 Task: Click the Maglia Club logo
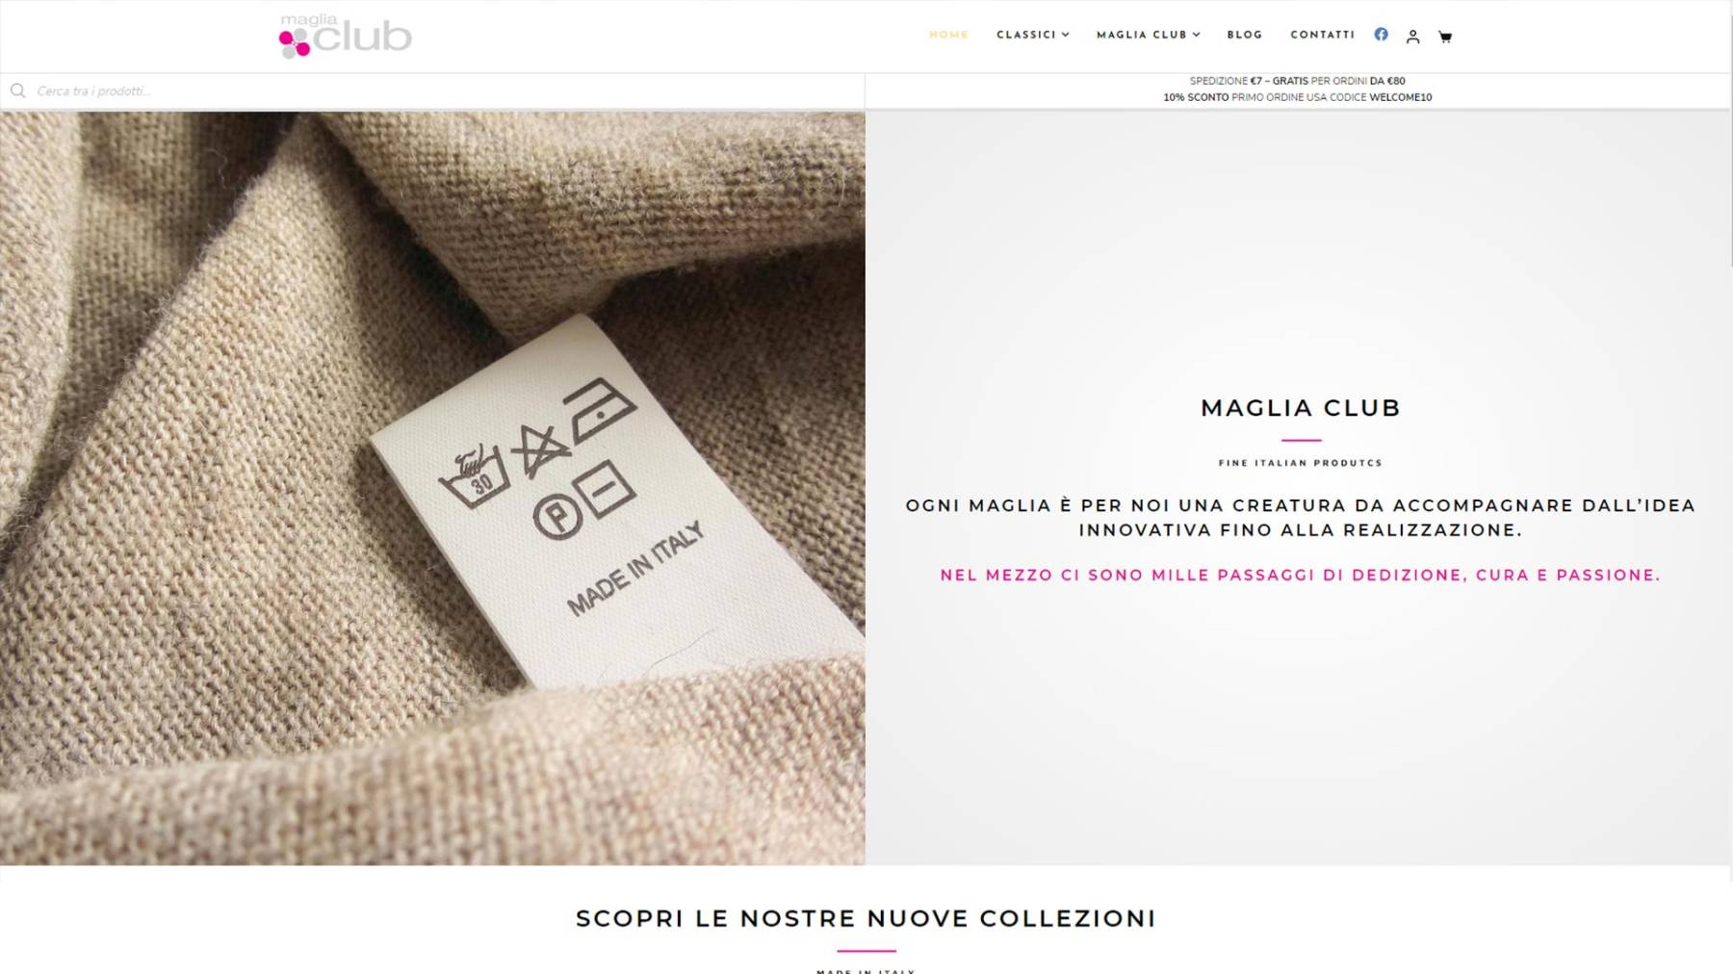(x=345, y=36)
